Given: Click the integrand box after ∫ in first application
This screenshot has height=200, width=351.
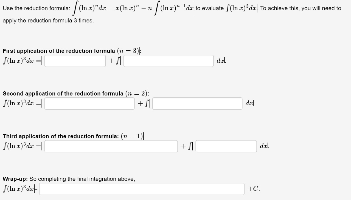Looking at the screenshot, I should 168,61.
